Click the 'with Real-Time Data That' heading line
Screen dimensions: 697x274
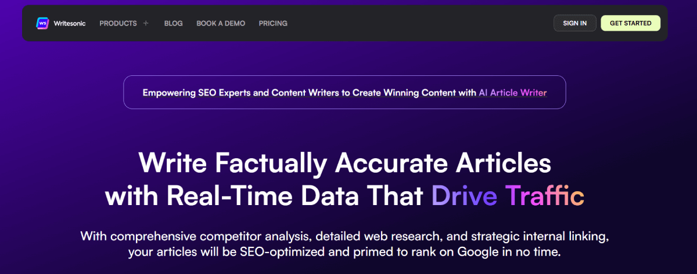click(265, 196)
